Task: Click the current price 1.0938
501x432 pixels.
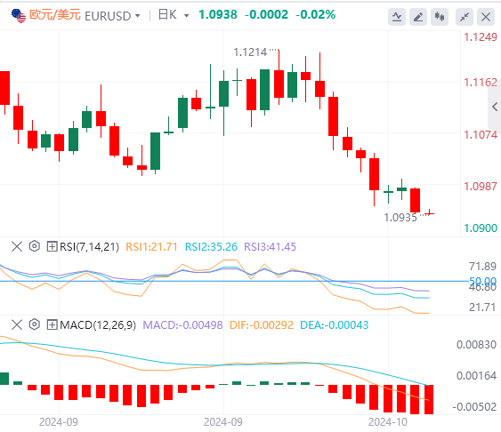Action: 218,15
